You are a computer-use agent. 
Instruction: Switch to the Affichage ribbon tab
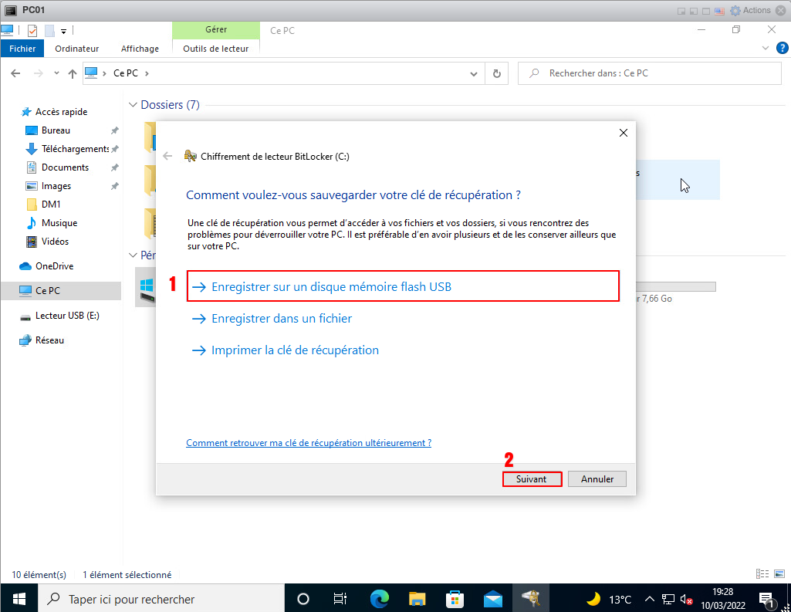140,49
